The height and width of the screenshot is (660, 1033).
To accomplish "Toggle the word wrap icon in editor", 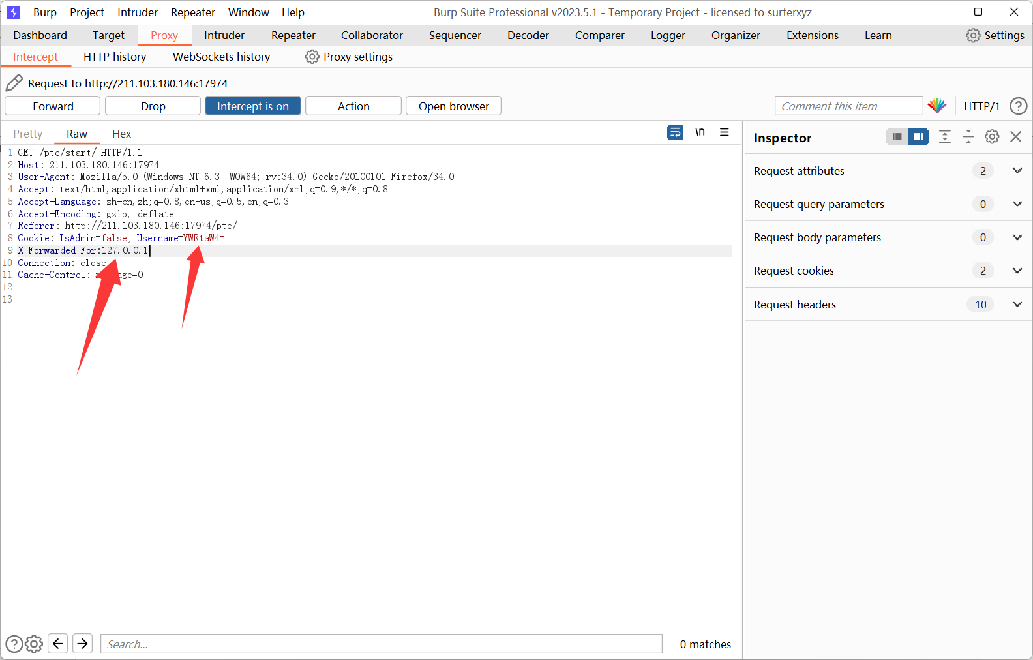I will pyautogui.click(x=675, y=132).
